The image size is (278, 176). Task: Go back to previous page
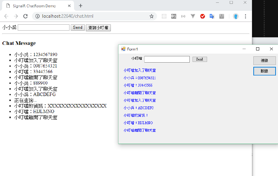click(6, 16)
